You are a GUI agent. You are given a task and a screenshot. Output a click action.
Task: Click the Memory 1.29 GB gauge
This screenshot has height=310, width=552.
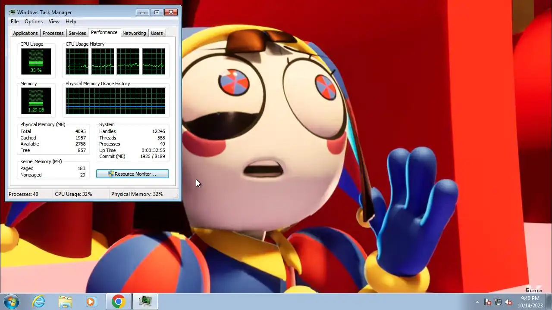(x=36, y=101)
